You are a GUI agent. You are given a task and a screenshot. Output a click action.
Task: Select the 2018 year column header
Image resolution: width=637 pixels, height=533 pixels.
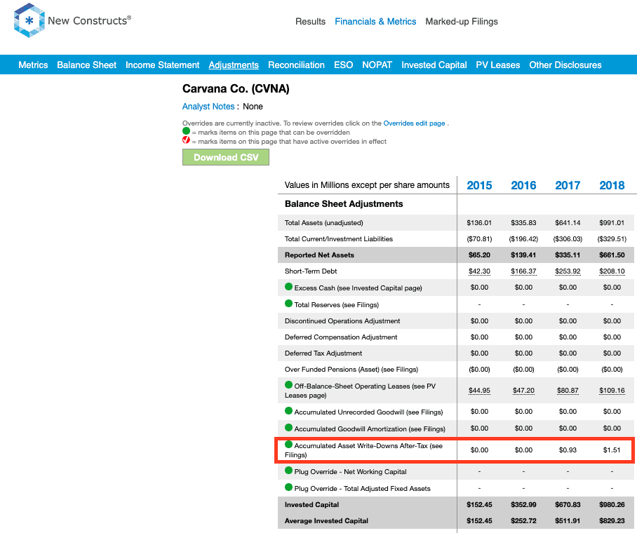pyautogui.click(x=612, y=186)
